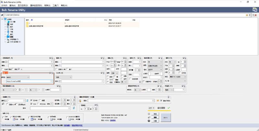Select the Downloads arrow icon in folder tree

(x=8, y=32)
